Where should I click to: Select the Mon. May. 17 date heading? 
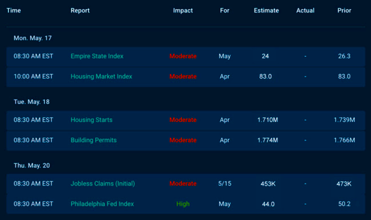(32, 38)
